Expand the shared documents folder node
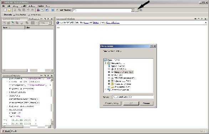The image size is (209, 134). click(109, 84)
